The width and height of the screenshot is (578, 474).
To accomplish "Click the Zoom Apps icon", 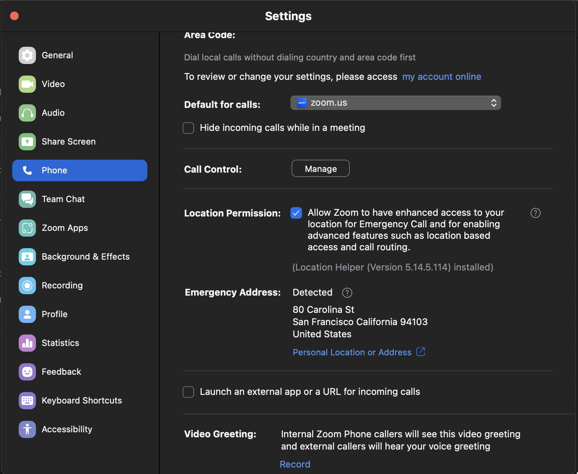I will tap(27, 228).
